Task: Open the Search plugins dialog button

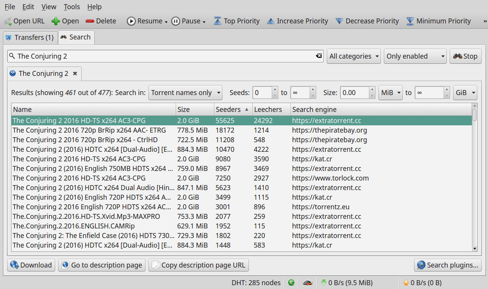Action: (x=447, y=265)
